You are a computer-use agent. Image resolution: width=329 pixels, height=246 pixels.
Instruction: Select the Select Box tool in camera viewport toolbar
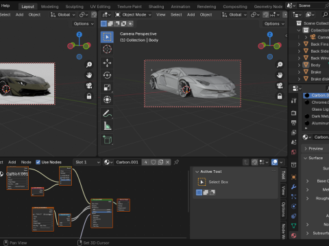107,37
